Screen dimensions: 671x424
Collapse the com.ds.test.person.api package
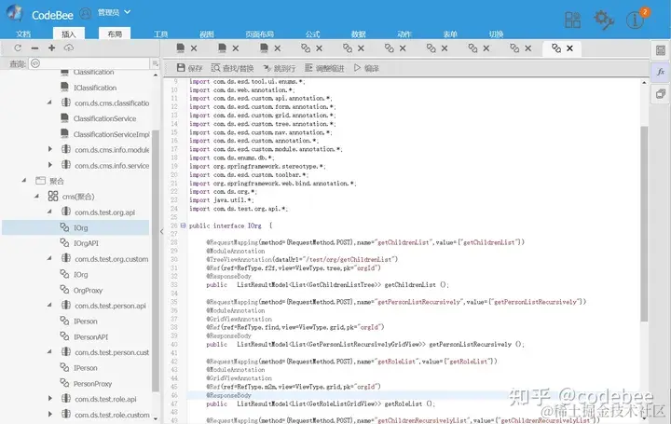[x=49, y=306]
